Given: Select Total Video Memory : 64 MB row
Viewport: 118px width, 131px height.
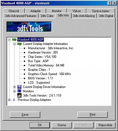Looking at the screenshot, I should click(x=46, y=65).
